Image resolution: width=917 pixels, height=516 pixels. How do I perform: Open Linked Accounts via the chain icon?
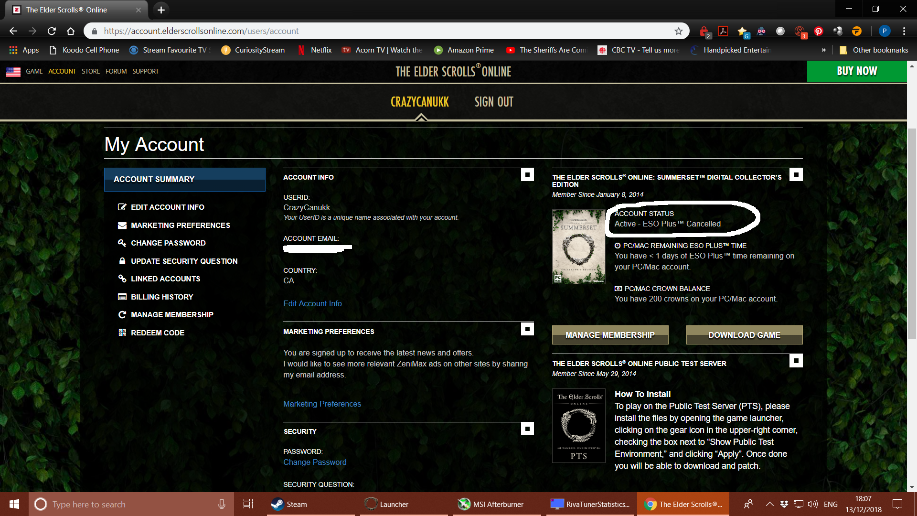(122, 279)
